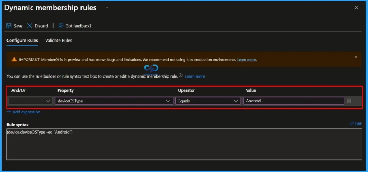Click Edit link for rule syntax

pos(358,124)
